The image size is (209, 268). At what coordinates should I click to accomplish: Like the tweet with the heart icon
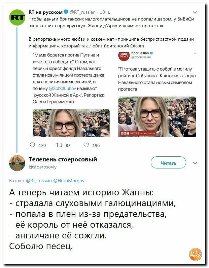coord(86,145)
